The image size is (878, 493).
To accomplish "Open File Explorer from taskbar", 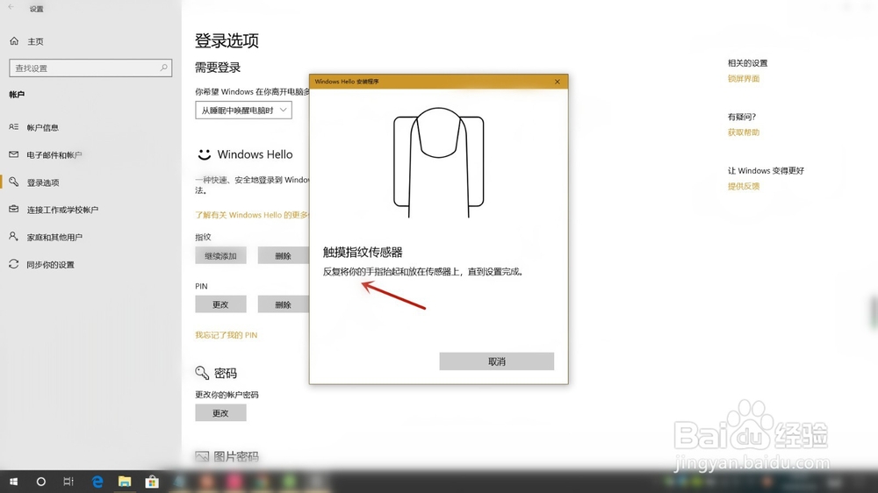I will click(x=125, y=482).
